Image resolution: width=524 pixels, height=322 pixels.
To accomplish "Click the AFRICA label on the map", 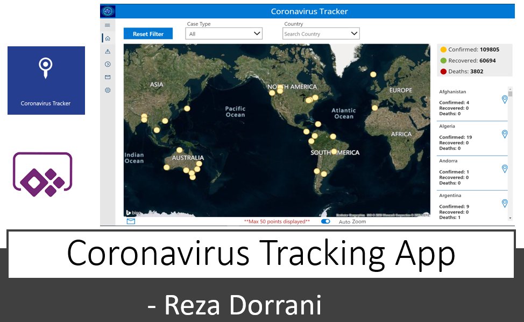I will pos(401,134).
